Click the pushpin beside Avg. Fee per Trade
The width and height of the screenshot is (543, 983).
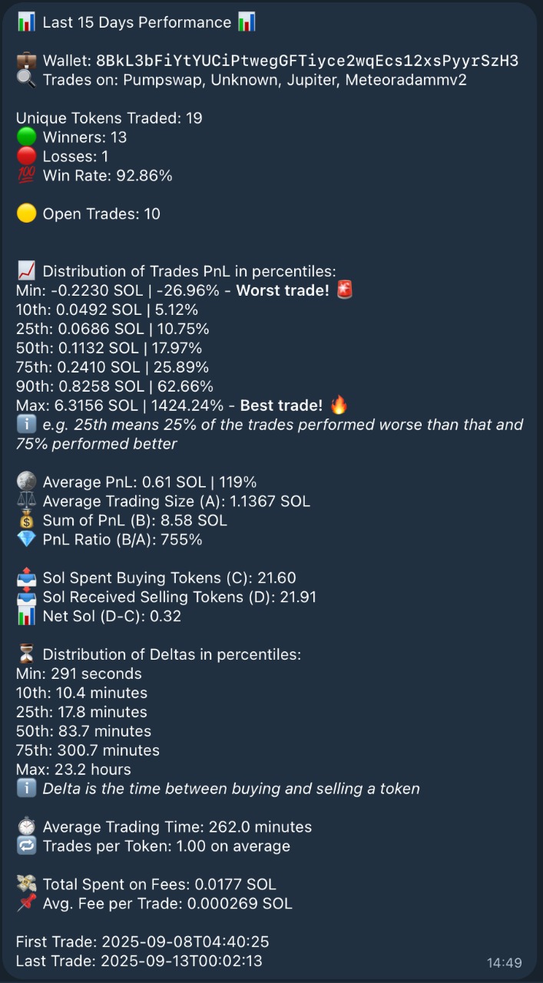click(26, 904)
